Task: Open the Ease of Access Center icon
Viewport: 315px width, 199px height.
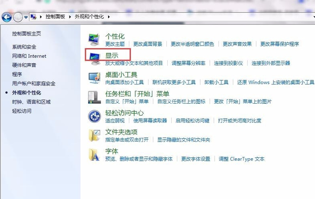Action: coord(94,116)
